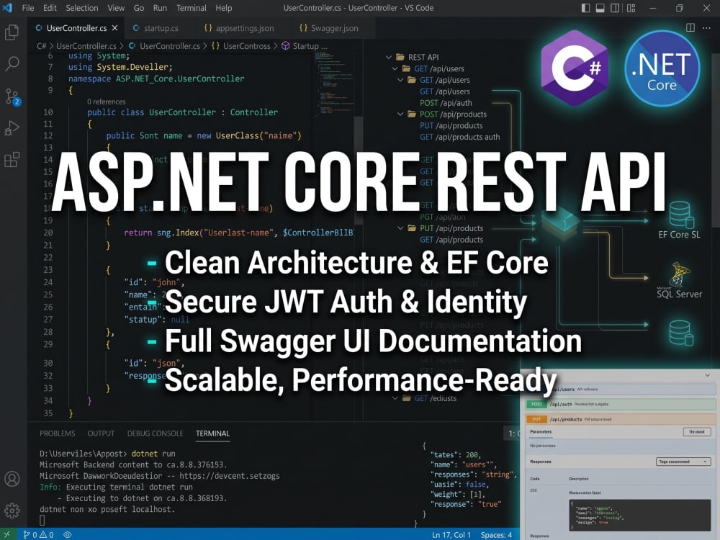This screenshot has height=540, width=720.
Task: Select 'POST /api/auth' in the REST API tree
Action: tap(446, 103)
